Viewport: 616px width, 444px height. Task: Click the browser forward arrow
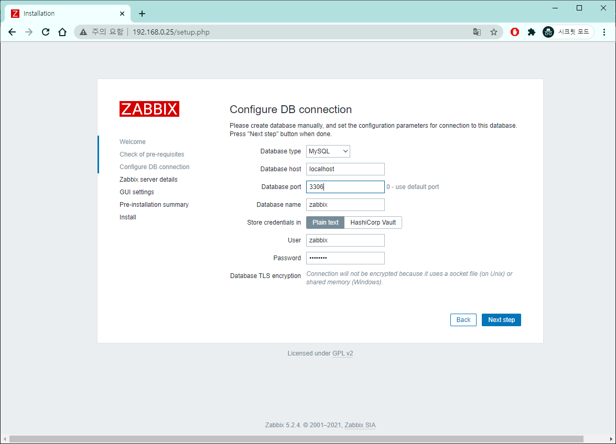click(x=29, y=32)
